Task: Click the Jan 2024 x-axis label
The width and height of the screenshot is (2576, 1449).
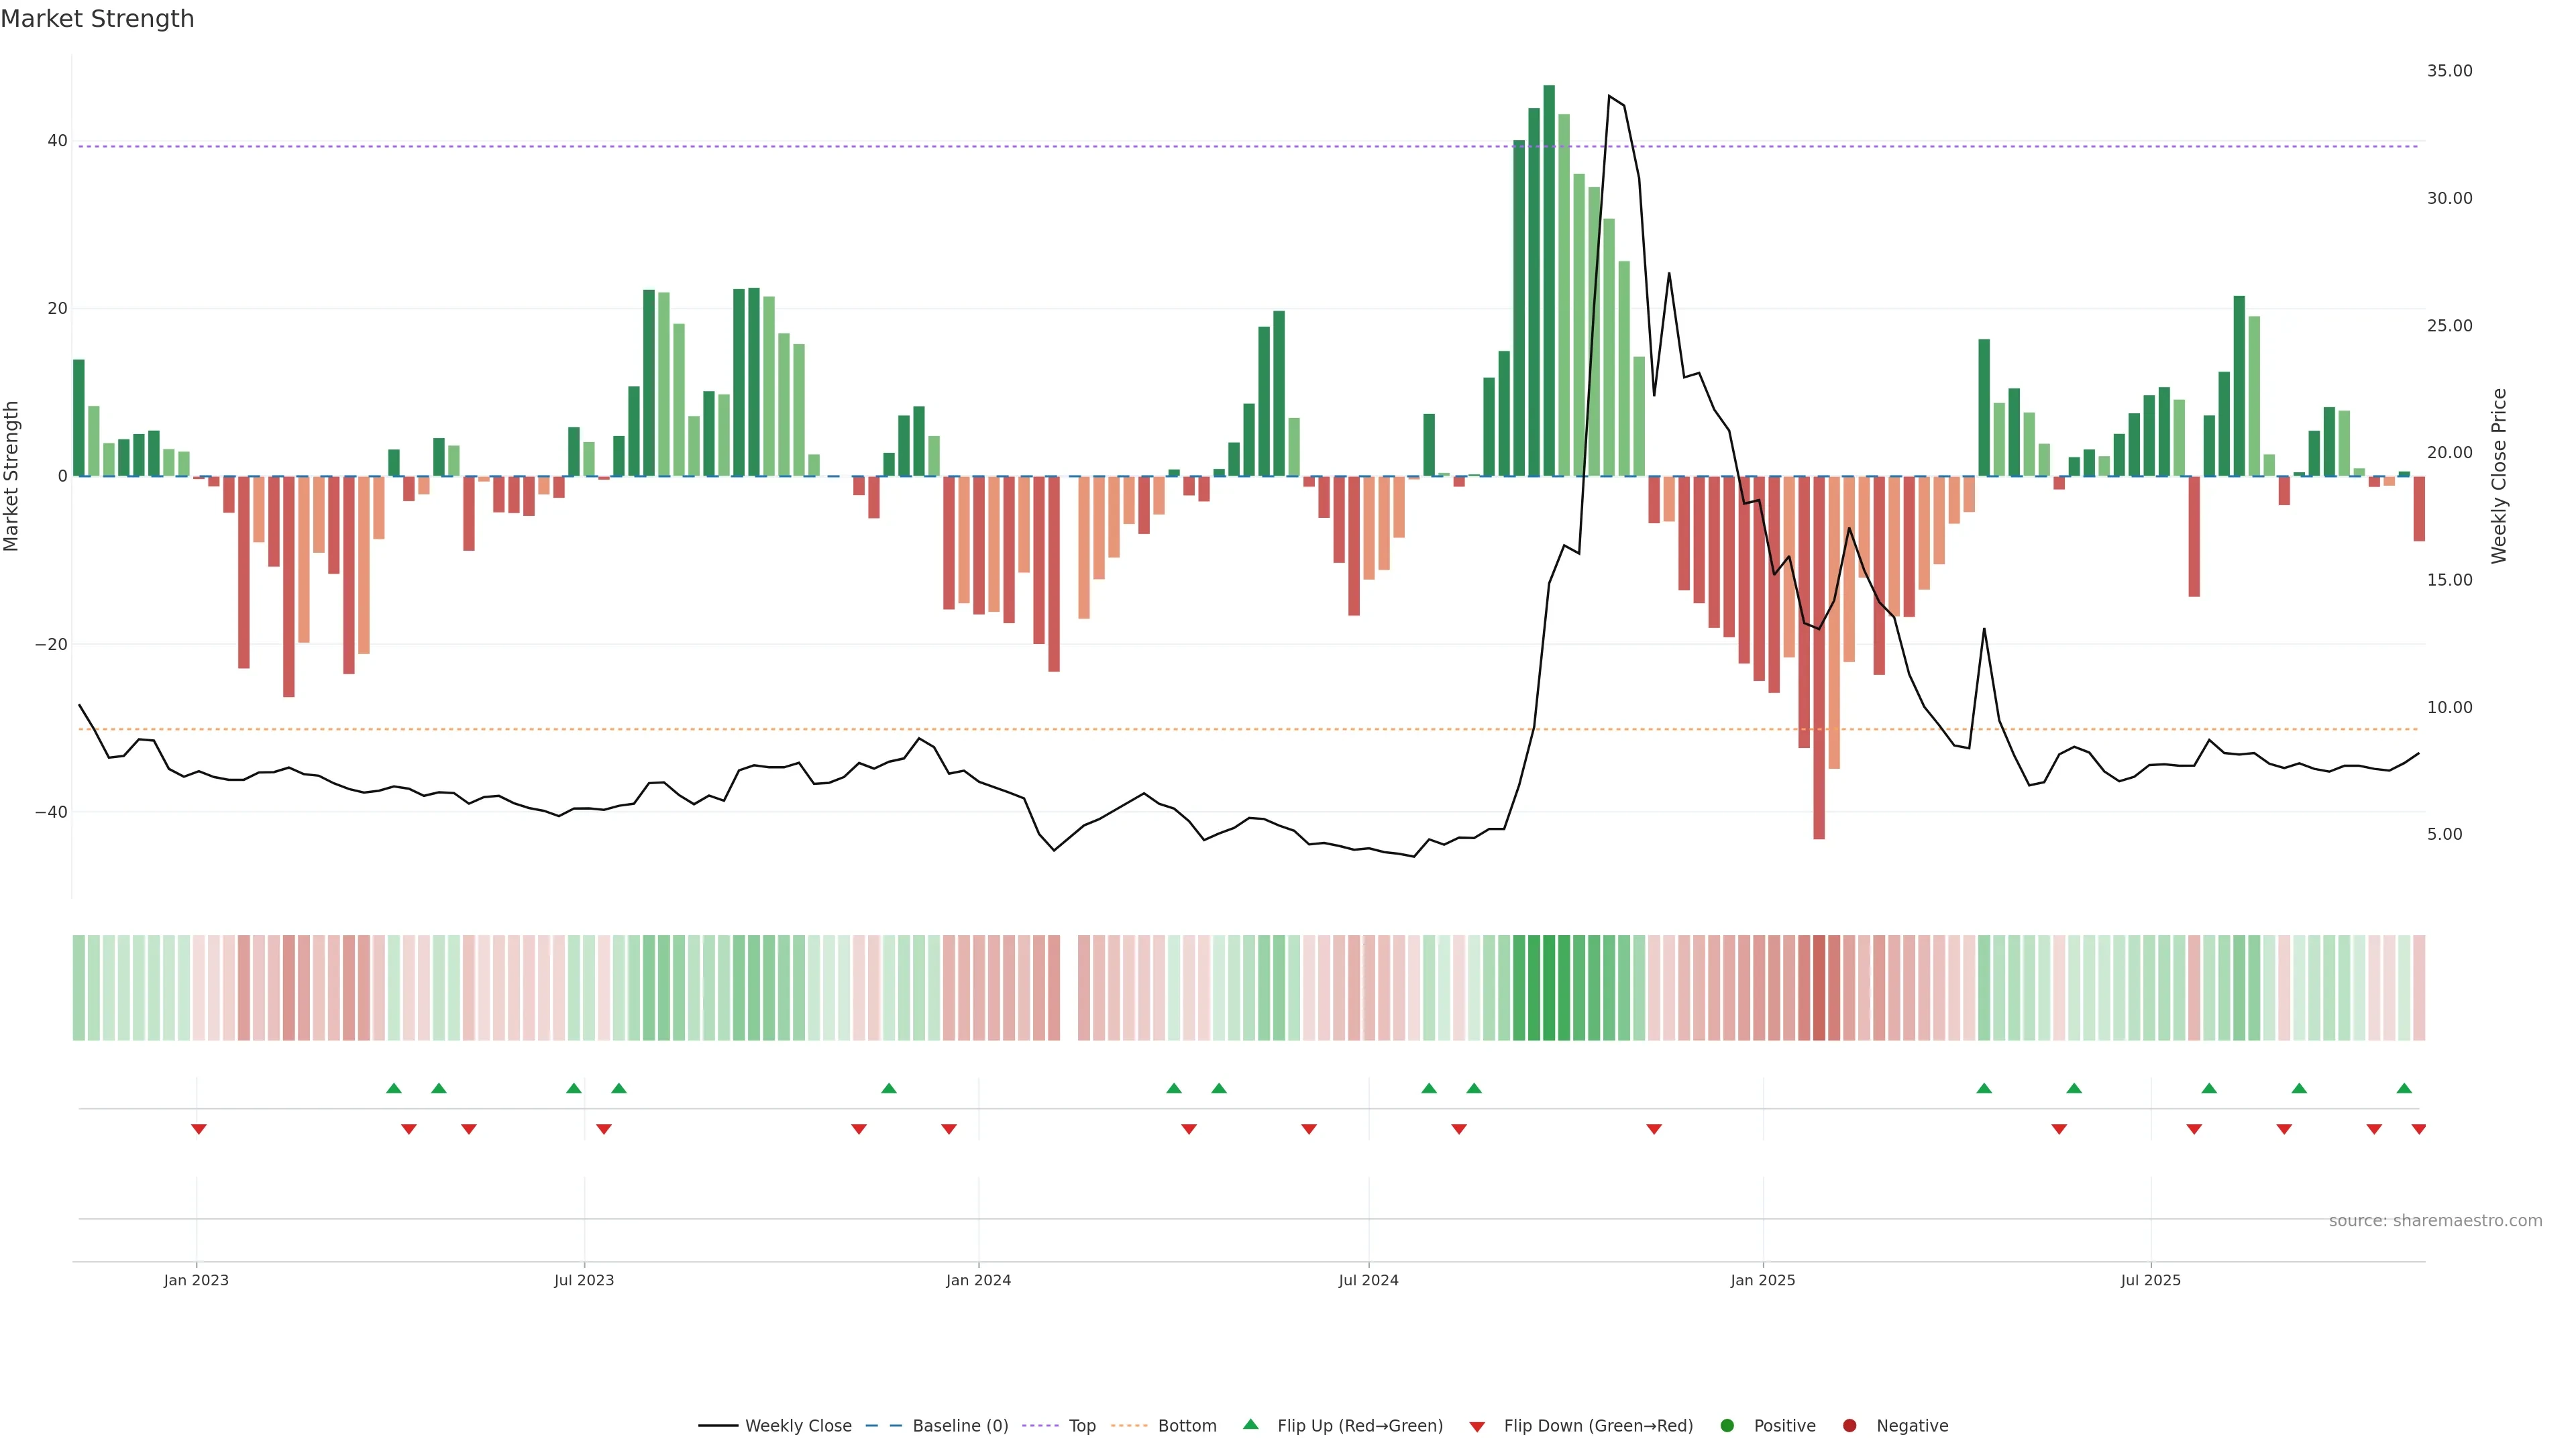Action: [x=978, y=1280]
